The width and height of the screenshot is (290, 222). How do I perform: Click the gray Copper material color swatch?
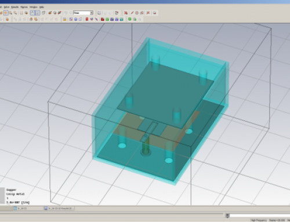click(x=2, y=195)
